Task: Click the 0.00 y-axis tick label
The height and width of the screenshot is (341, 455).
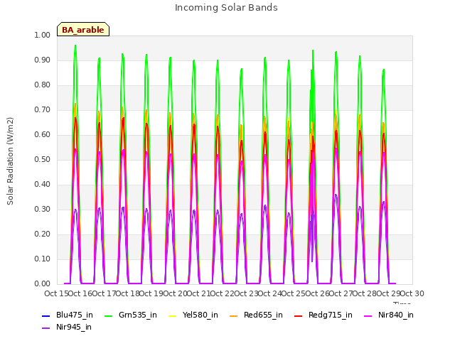Action: [43, 284]
